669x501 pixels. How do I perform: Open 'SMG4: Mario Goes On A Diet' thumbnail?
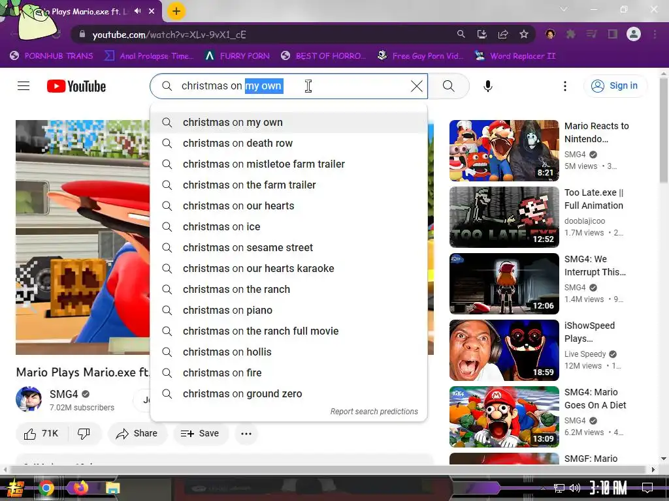click(x=504, y=417)
